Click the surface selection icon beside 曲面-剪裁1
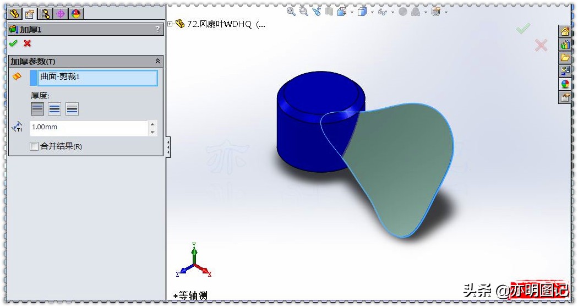578x307 pixels. pyautogui.click(x=17, y=76)
